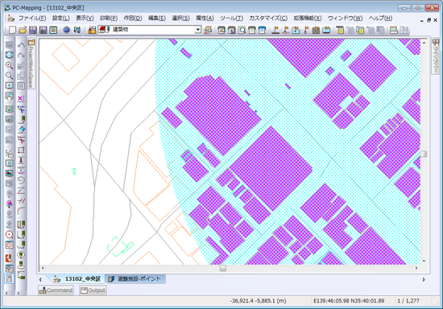Click the fit full extent view icon

click(10, 55)
